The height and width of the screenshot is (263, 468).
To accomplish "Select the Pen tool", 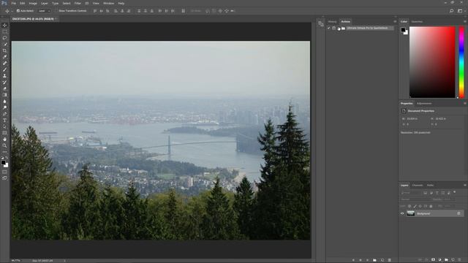I will pos(4,114).
